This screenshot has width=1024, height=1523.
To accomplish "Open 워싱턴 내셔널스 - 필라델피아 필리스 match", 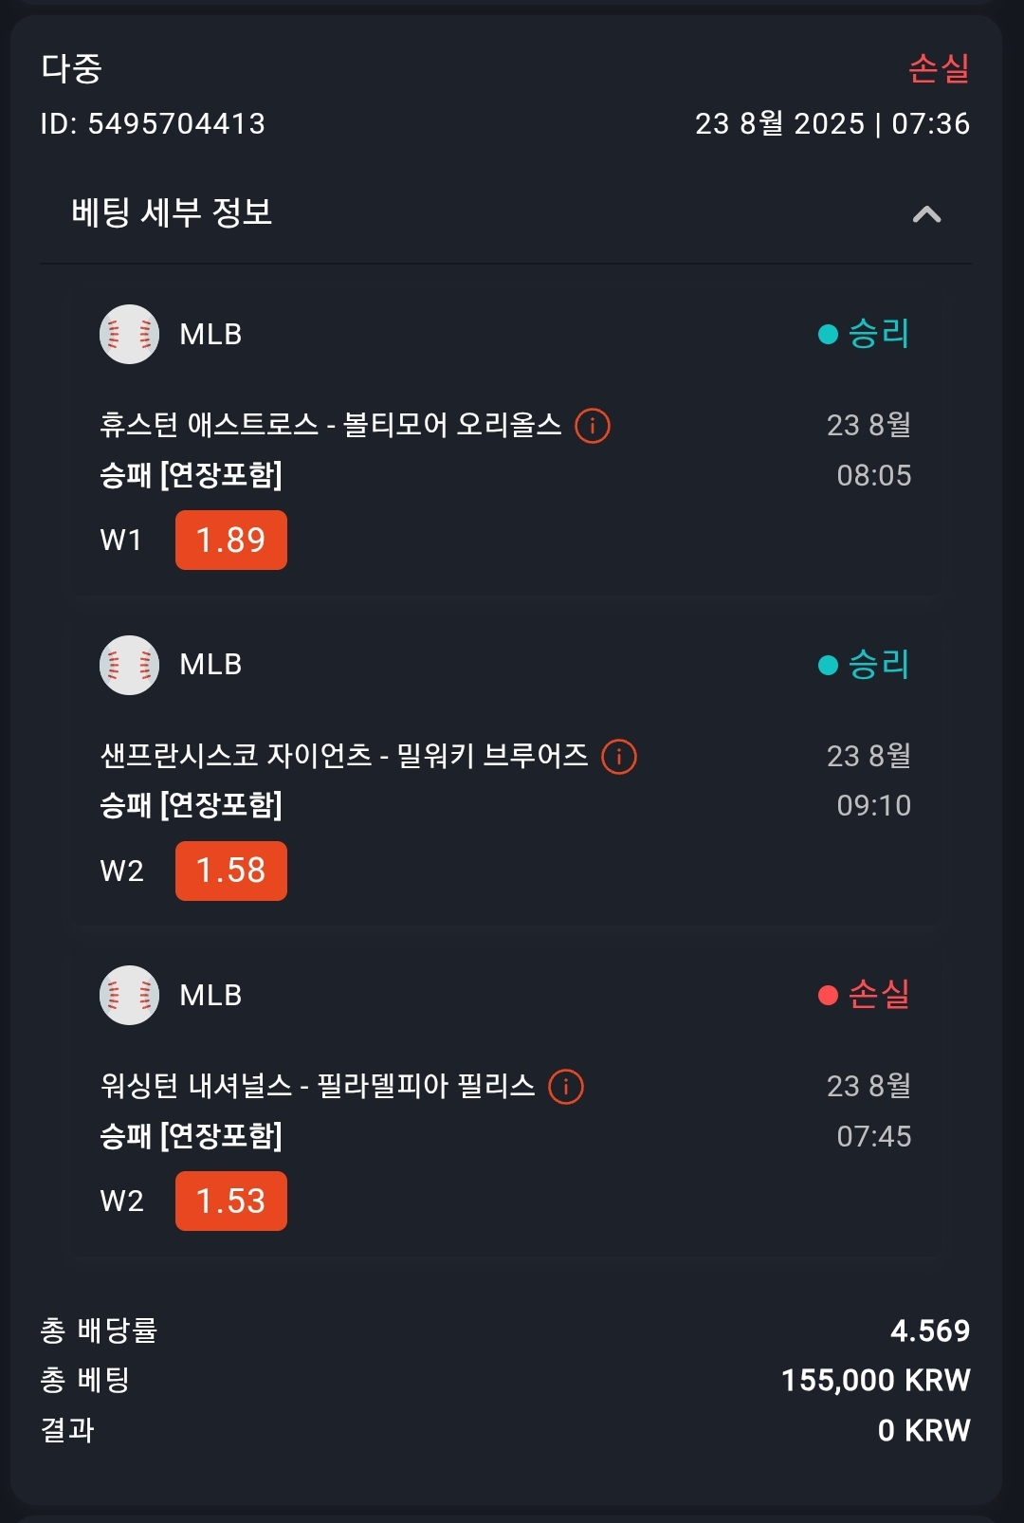I will [x=318, y=1086].
